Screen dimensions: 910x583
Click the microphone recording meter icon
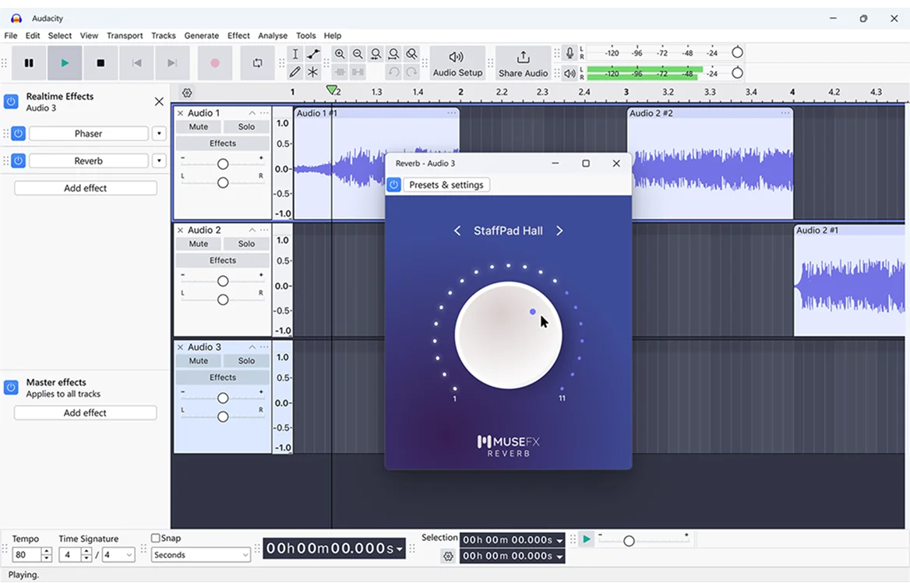click(x=568, y=52)
